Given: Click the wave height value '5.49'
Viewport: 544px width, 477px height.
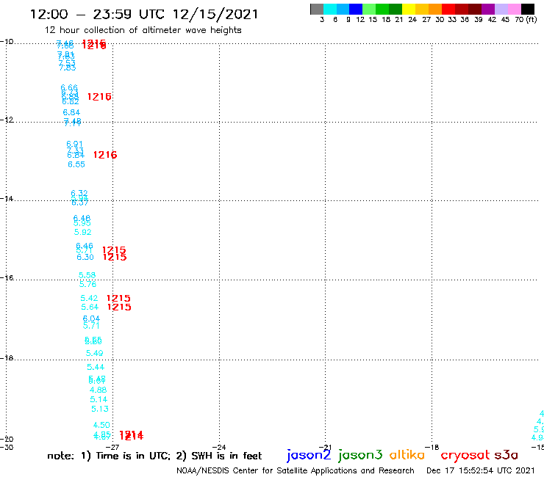Looking at the screenshot, I should [94, 353].
